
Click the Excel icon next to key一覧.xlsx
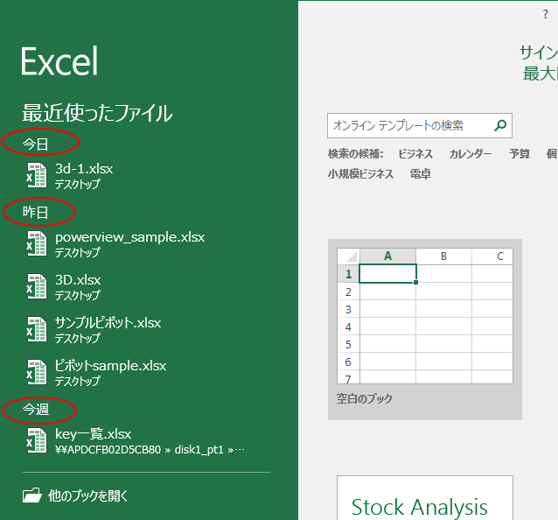37,440
